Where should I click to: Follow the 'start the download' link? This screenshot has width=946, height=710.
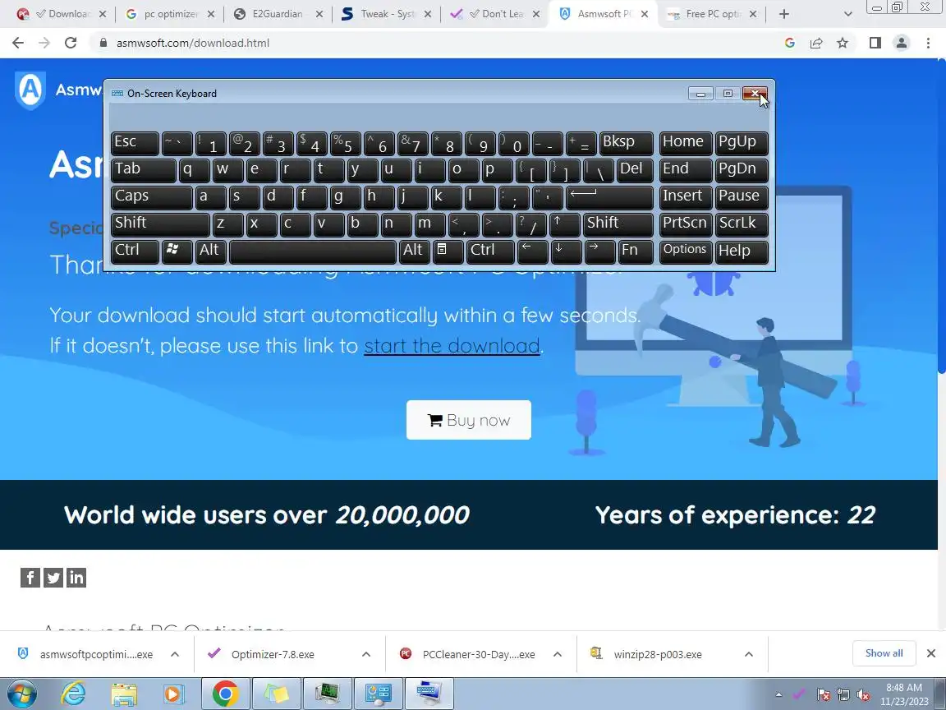[x=452, y=346]
